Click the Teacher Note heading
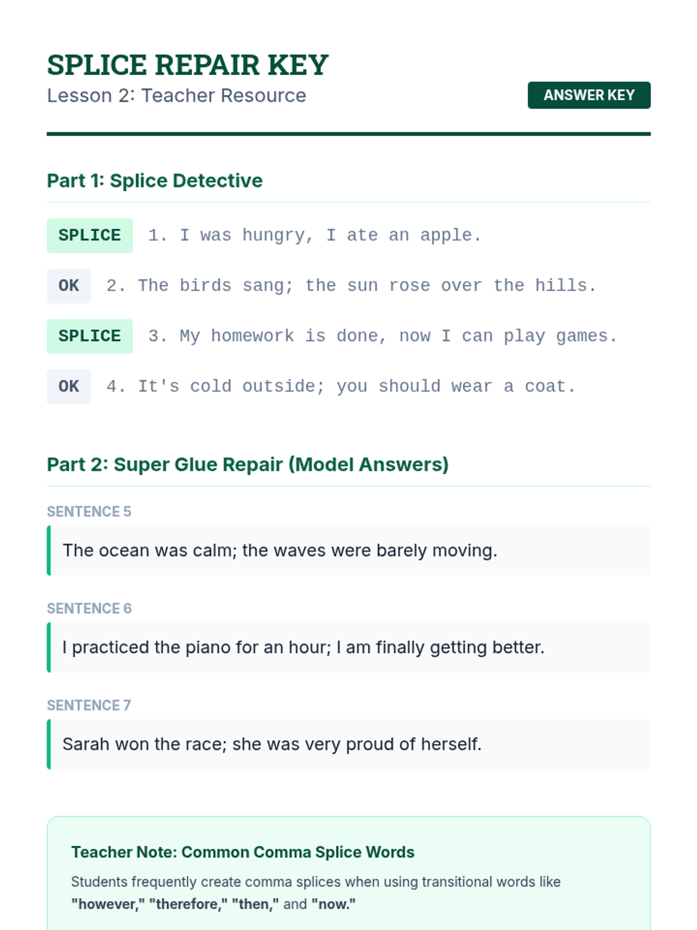697x930 pixels. click(x=243, y=852)
